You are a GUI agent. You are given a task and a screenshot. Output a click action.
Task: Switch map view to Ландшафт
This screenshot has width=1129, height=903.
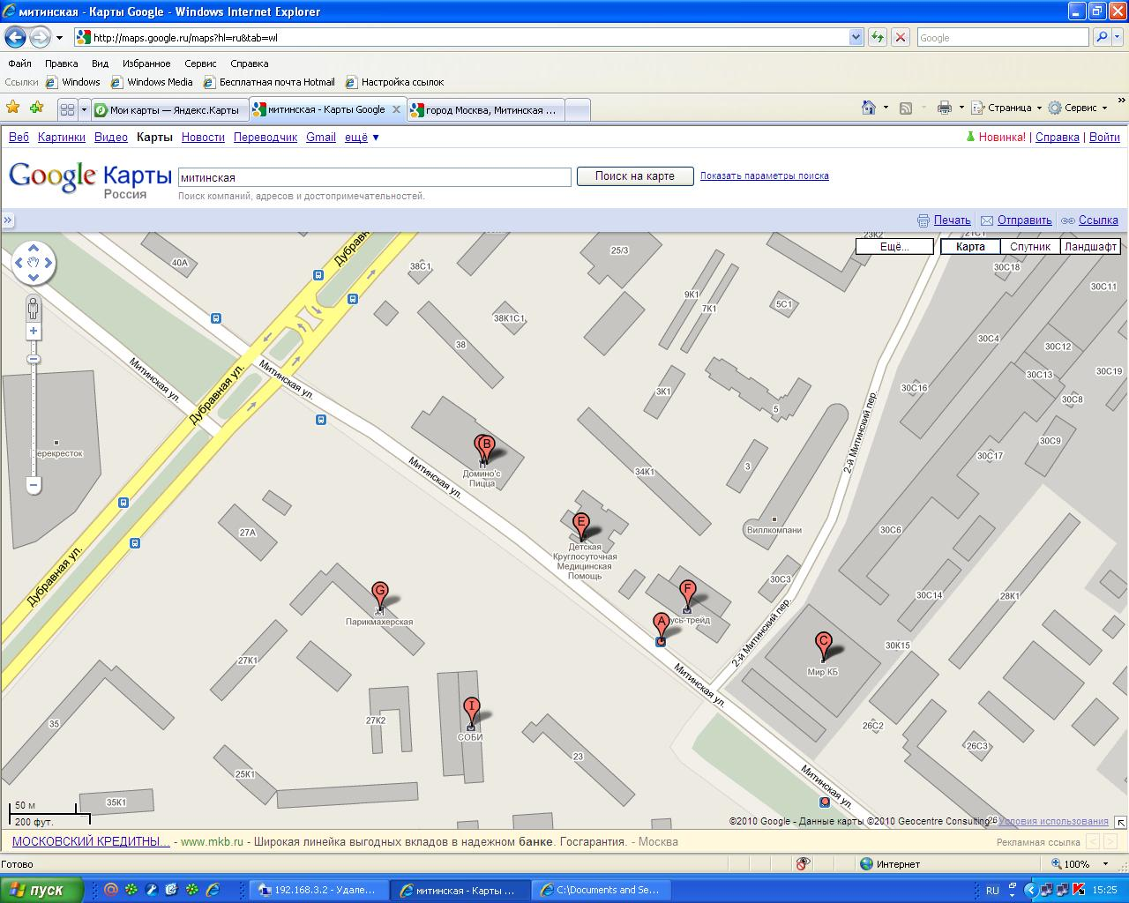(1090, 247)
